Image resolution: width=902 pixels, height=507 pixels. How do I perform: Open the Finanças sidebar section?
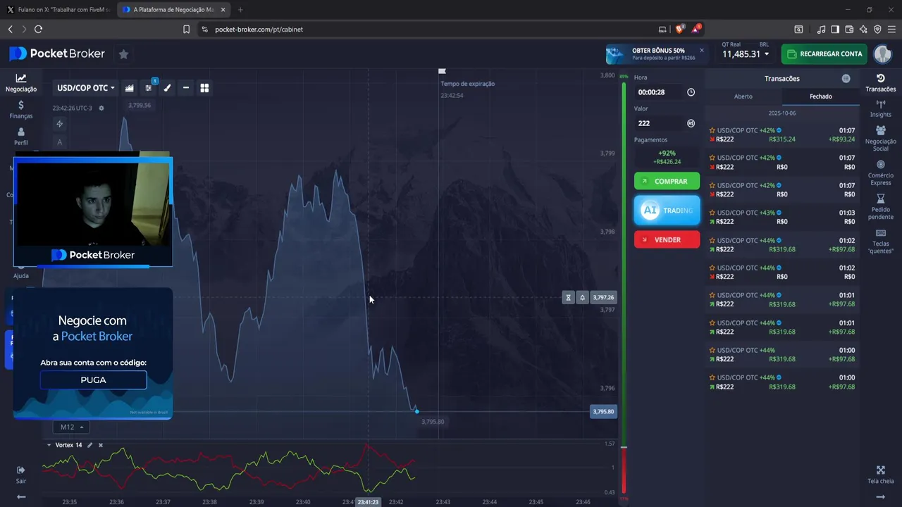[21, 109]
